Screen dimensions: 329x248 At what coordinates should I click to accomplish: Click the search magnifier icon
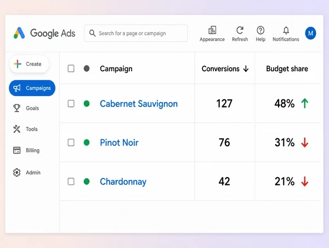pyautogui.click(x=92, y=33)
